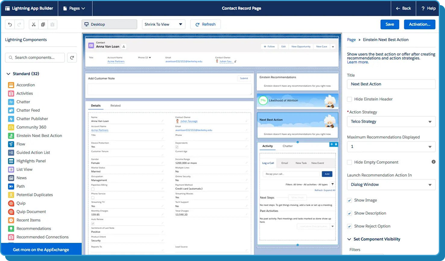Collapse the Standard (32) components section
Viewport: 445px width, 261px height.
8,74
